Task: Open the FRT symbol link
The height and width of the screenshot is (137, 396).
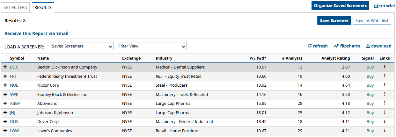Action: 13,76
